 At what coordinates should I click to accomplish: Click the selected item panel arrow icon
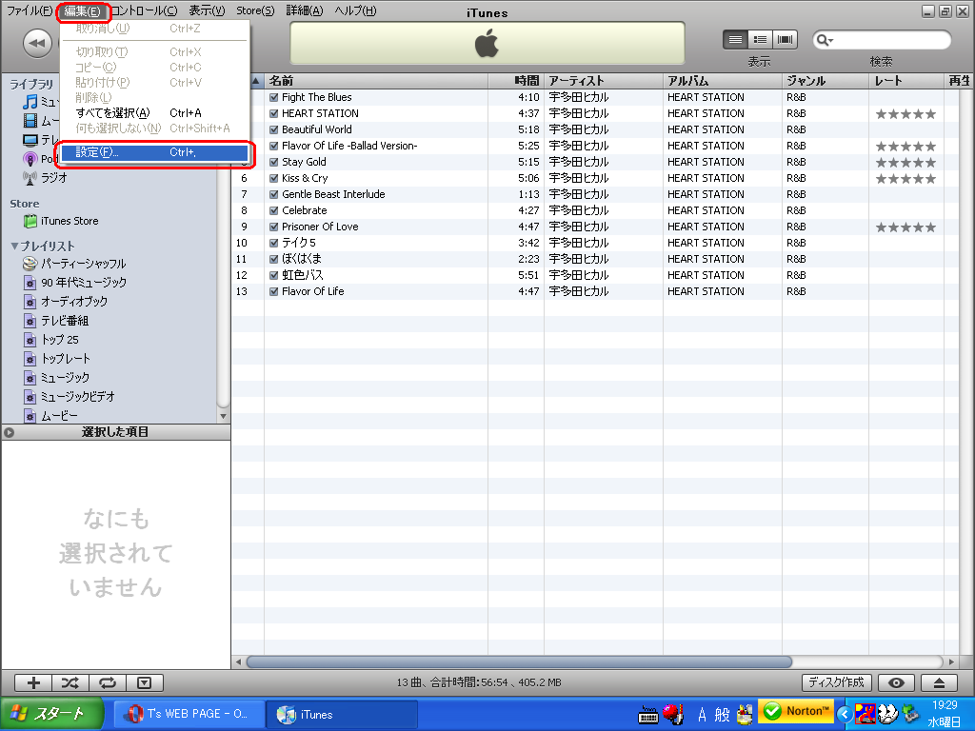(x=10, y=432)
